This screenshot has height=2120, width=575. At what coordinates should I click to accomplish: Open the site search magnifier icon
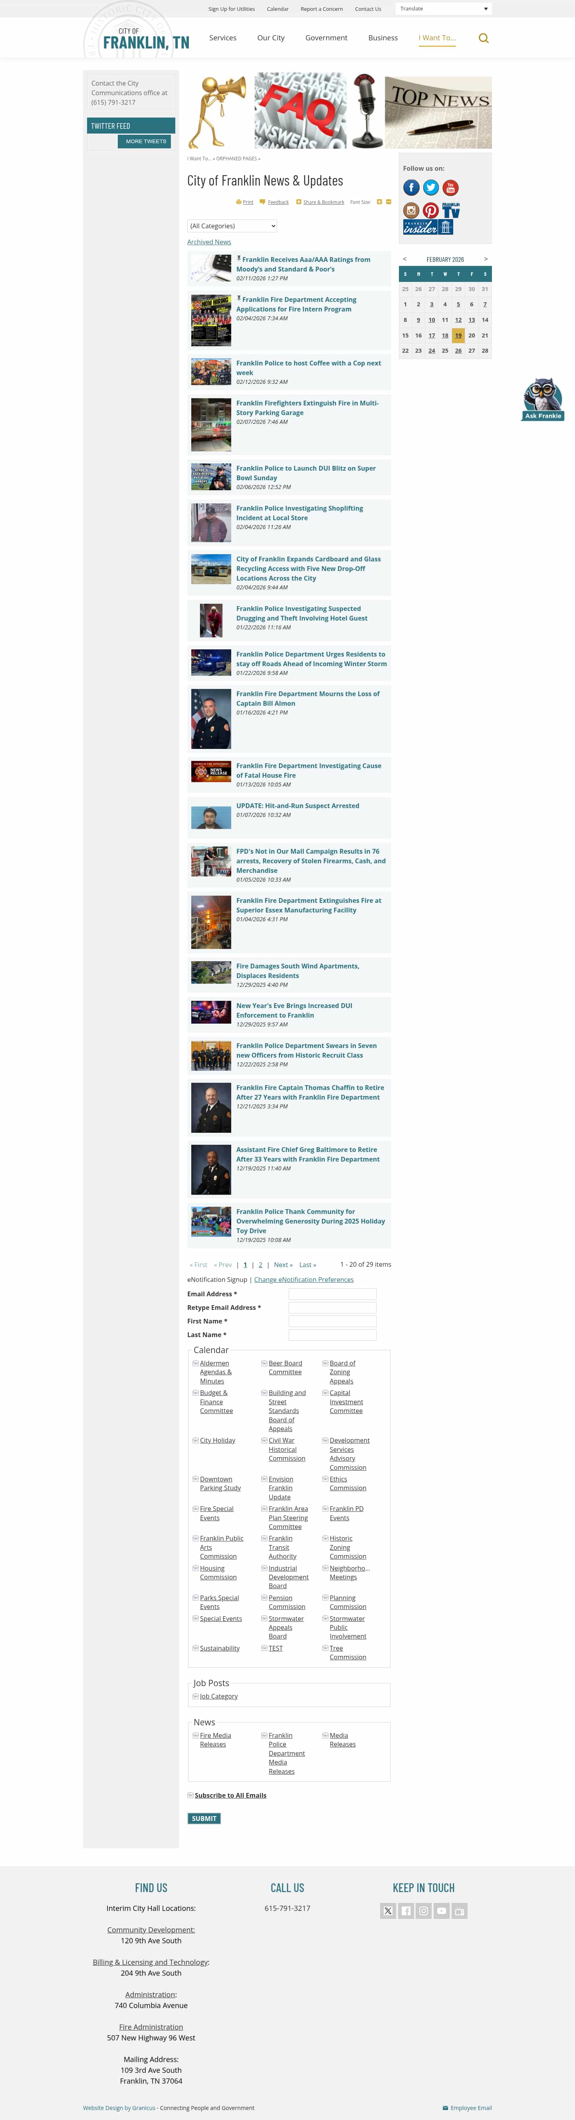(x=483, y=38)
